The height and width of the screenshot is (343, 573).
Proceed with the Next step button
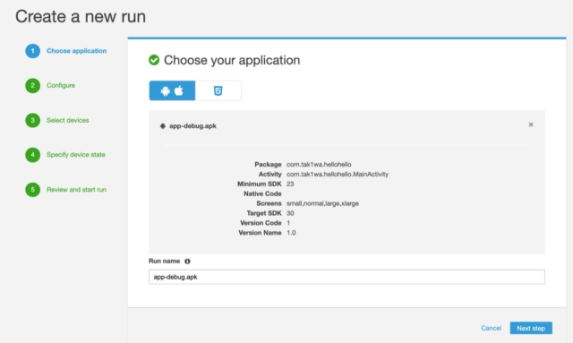[x=531, y=328]
